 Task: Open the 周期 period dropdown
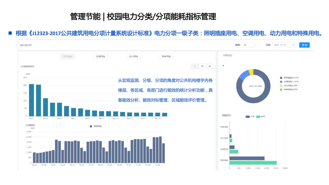(250, 45)
